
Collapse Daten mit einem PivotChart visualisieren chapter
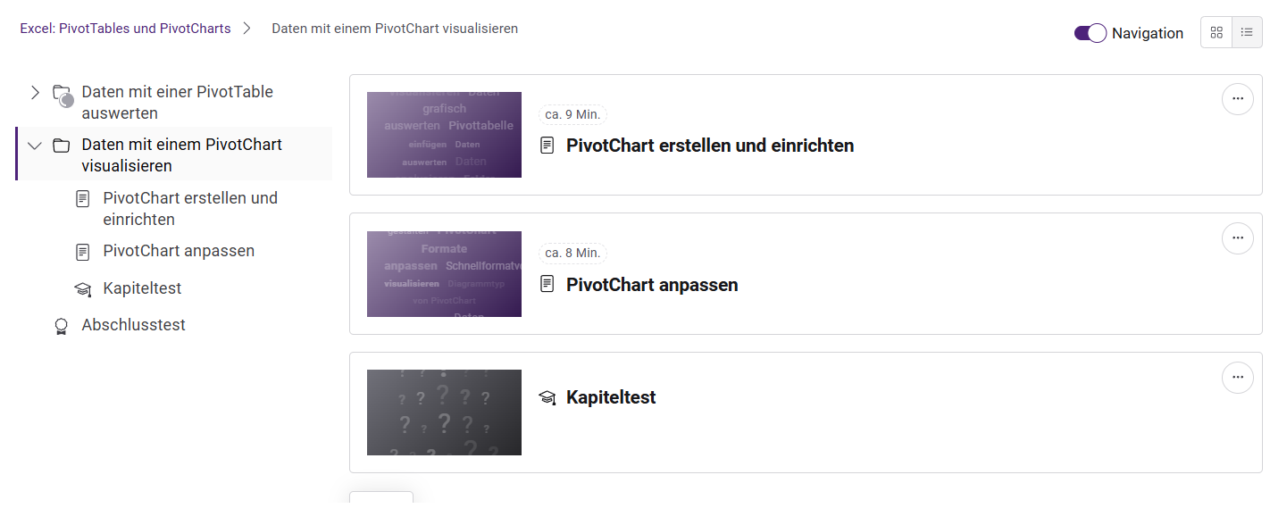[x=35, y=145]
